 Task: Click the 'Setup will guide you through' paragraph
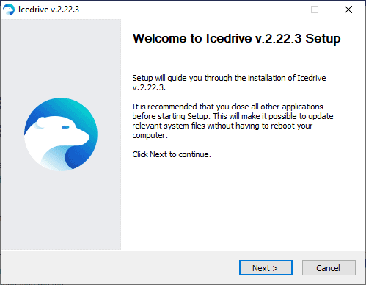point(229,82)
